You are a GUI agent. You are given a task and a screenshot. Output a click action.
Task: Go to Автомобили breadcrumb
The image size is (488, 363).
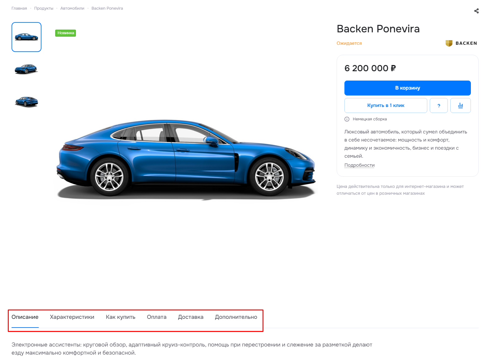(72, 8)
